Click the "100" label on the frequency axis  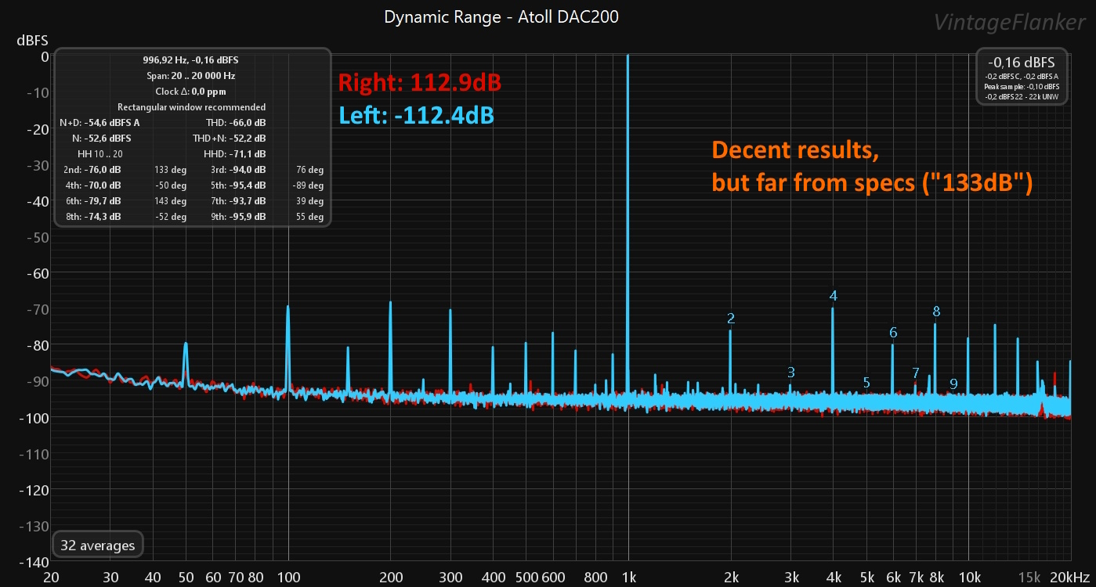(x=288, y=577)
